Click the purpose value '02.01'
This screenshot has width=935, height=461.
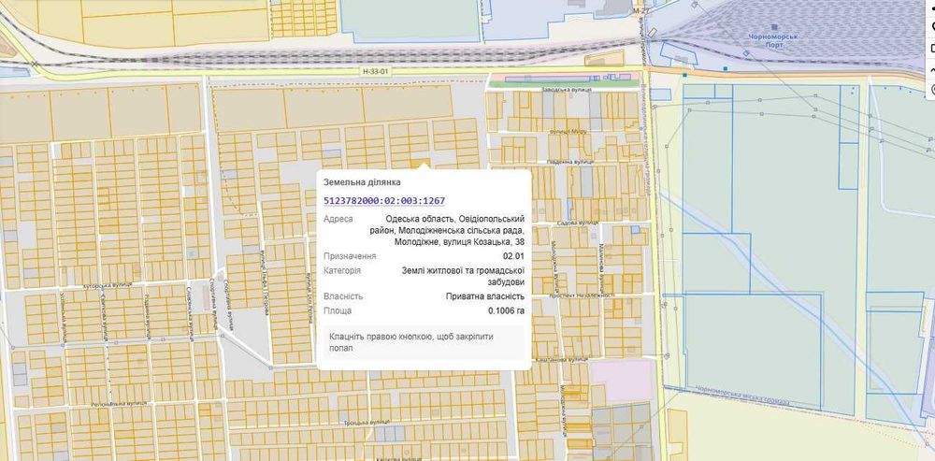(514, 256)
